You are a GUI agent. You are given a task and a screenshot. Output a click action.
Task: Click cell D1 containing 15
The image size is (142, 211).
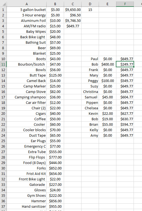pos(90,10)
